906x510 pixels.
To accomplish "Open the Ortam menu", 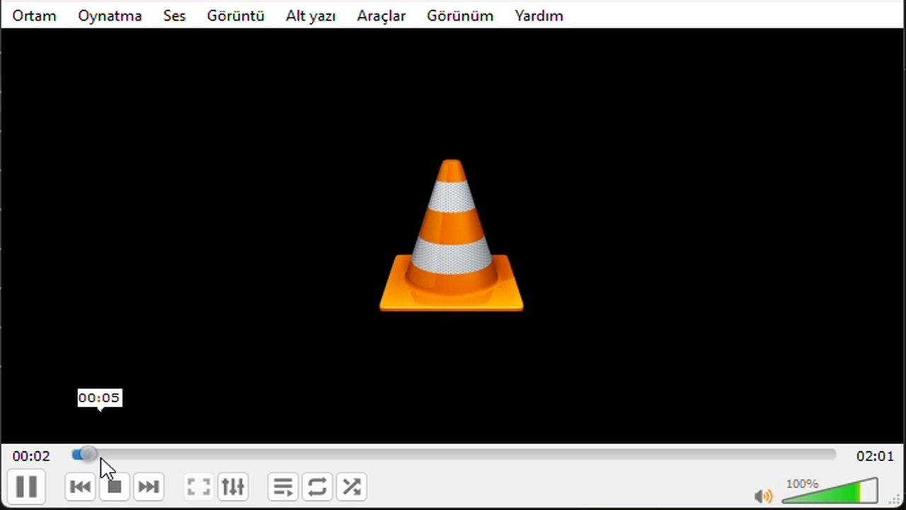I will [x=33, y=16].
